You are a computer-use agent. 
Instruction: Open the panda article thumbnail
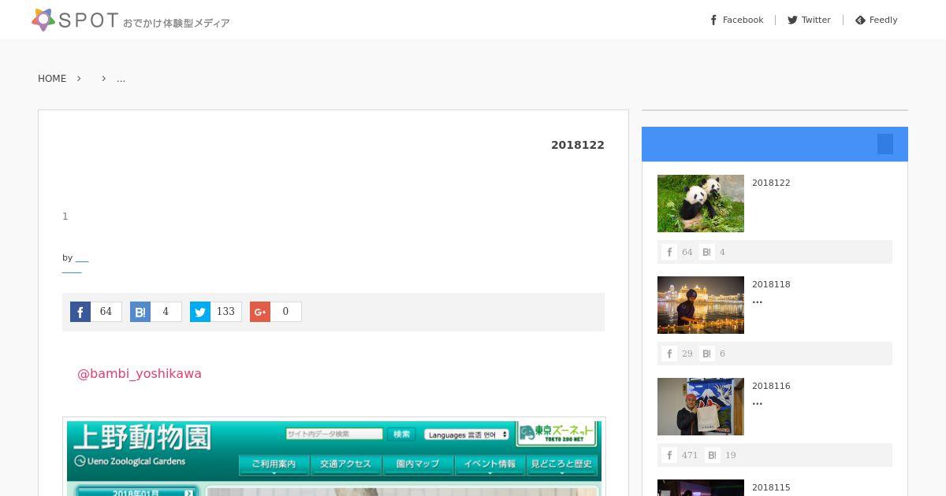click(701, 203)
